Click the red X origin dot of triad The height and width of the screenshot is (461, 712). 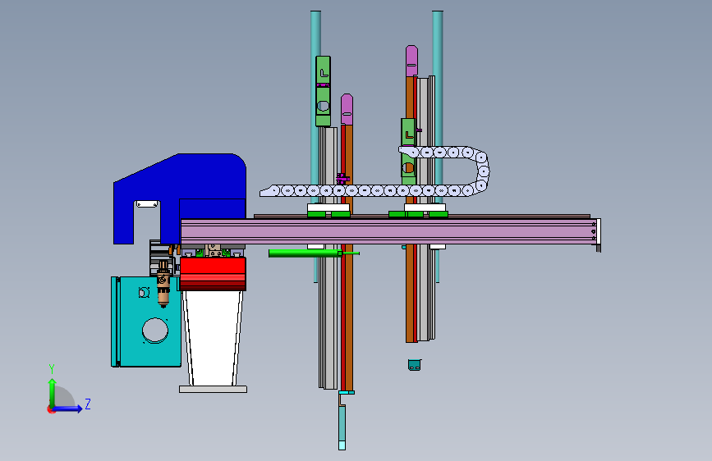(51, 409)
